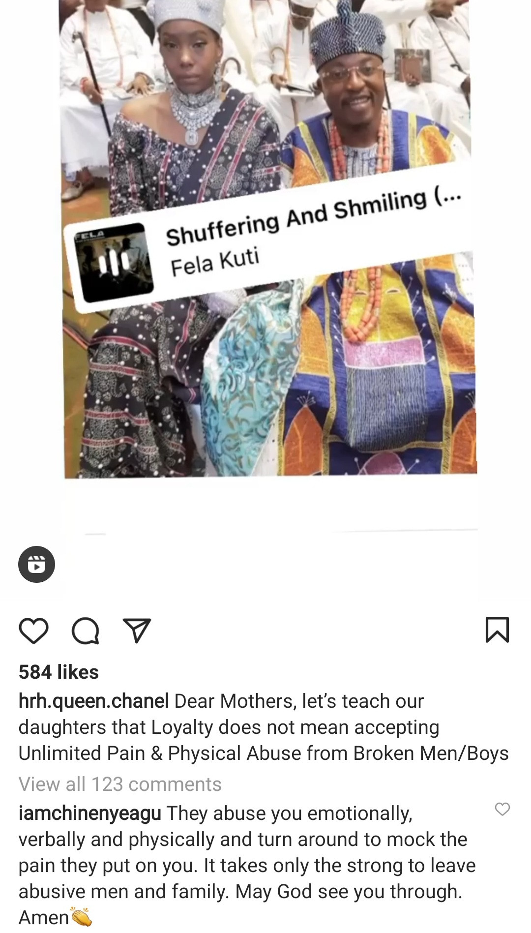Tap the Reels video icon
The image size is (531, 933).
(36, 564)
